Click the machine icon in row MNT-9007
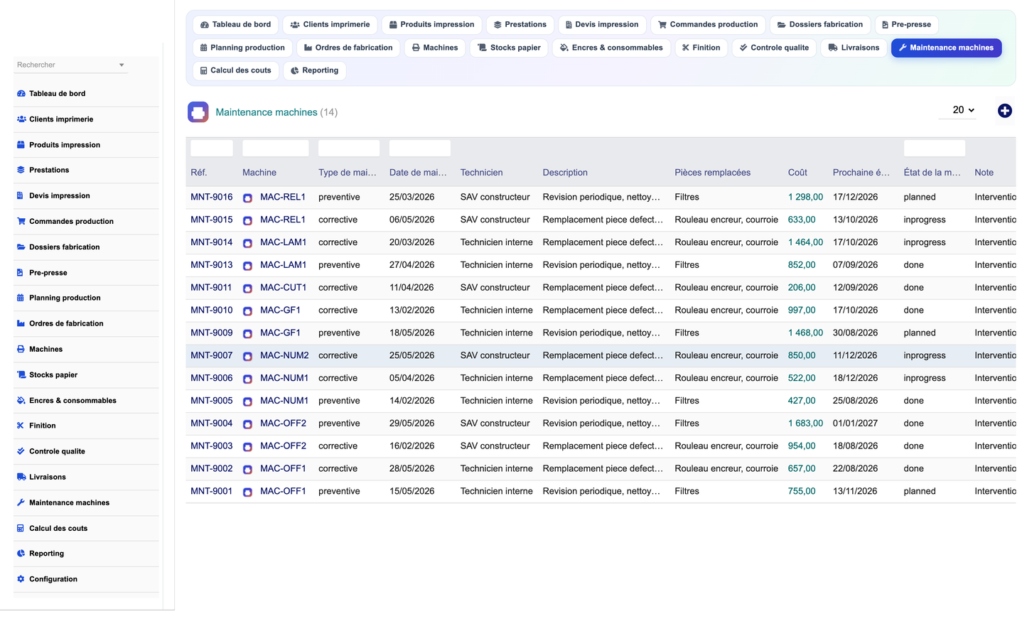Image resolution: width=1027 pixels, height=636 pixels. pos(247,357)
